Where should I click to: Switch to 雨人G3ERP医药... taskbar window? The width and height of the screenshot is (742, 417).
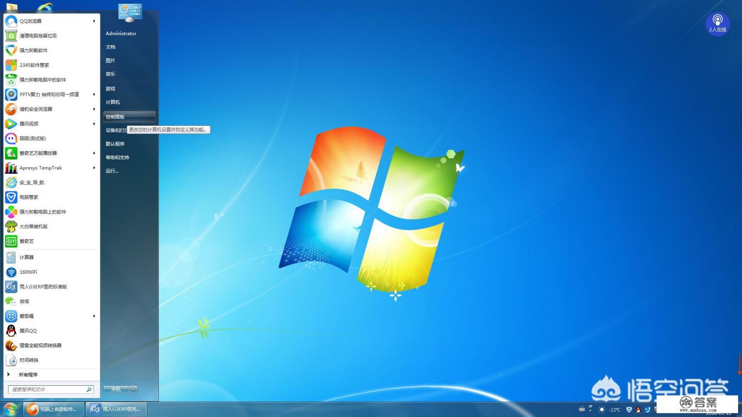click(x=116, y=409)
